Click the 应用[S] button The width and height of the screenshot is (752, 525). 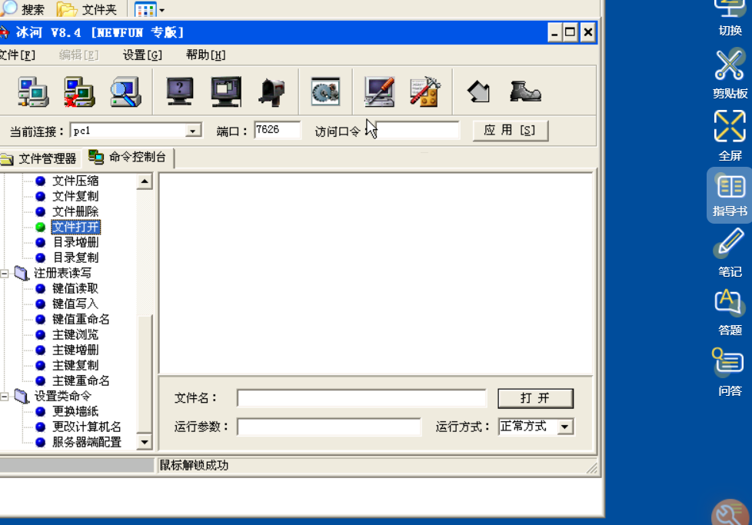pos(511,131)
